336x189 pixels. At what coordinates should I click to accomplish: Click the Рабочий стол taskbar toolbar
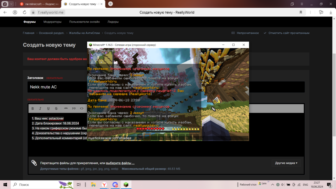tap(248, 185)
